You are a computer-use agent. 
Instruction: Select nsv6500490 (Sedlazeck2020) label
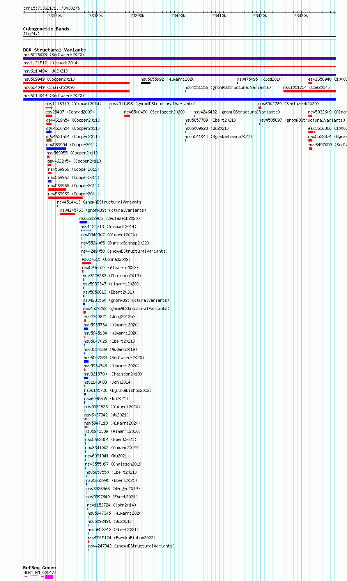tap(154, 112)
